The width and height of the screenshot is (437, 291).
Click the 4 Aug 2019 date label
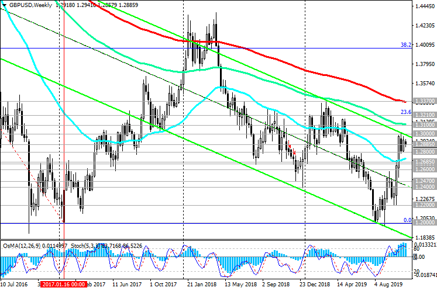[388, 285]
